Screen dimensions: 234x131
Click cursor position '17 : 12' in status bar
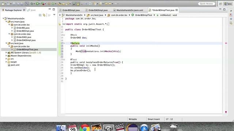click(x=169, y=119)
